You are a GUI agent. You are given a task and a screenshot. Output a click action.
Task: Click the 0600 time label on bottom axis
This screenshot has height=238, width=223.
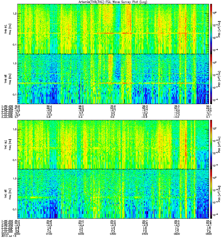tap(209, 234)
